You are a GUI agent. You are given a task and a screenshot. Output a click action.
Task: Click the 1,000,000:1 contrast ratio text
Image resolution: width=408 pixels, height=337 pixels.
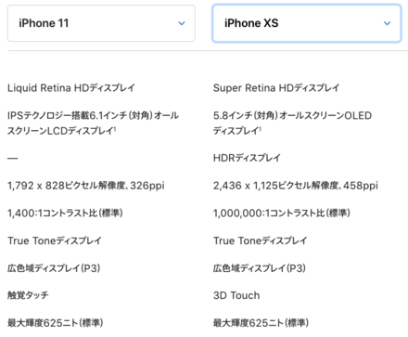[282, 213]
